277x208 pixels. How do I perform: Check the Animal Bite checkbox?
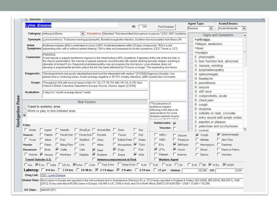[94, 130]
